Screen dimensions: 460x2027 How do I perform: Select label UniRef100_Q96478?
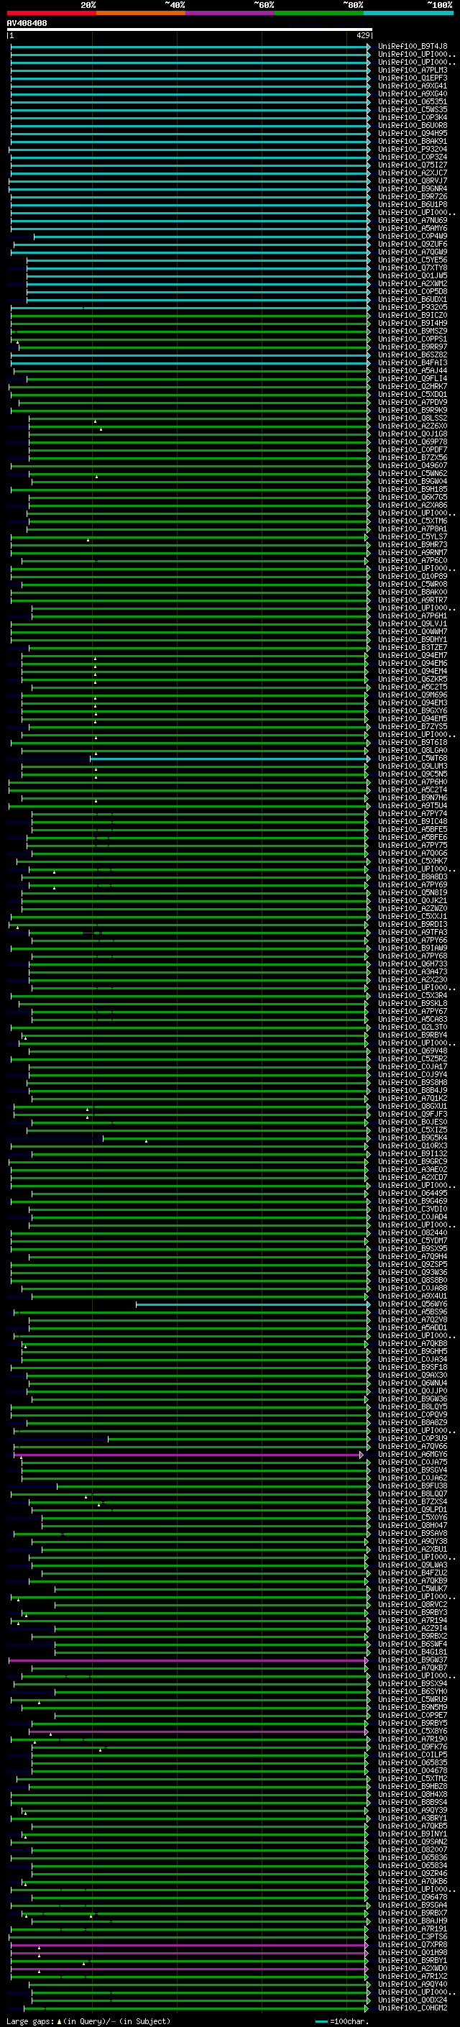(x=413, y=1897)
